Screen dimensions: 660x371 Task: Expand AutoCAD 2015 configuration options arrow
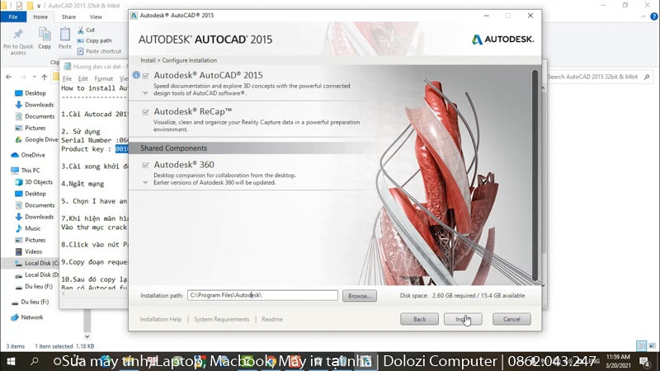[x=146, y=93]
